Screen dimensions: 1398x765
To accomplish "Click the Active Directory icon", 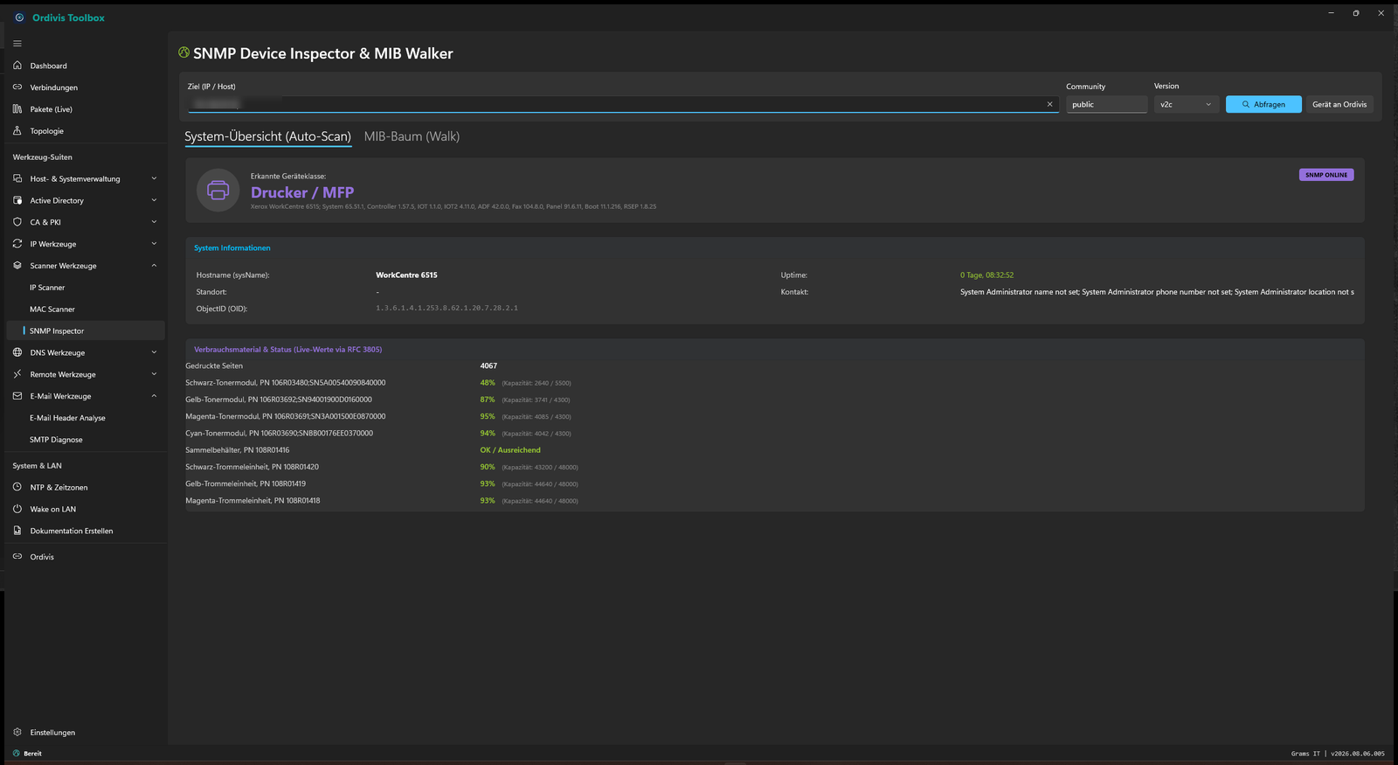I will (17, 200).
